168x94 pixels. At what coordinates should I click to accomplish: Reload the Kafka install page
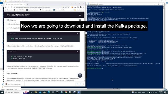(11, 7)
